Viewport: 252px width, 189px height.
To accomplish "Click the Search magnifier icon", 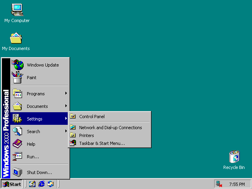I will click(17, 131).
